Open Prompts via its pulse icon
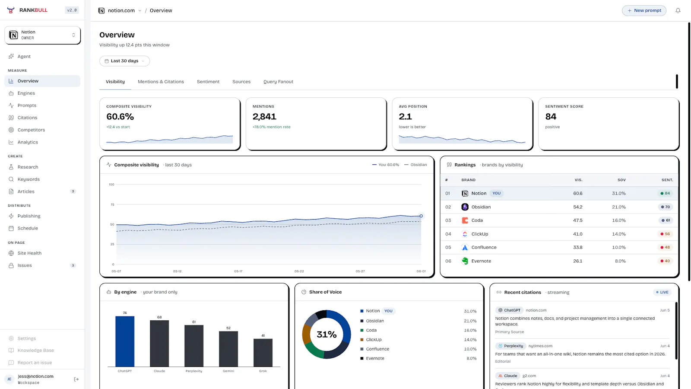 coord(11,105)
